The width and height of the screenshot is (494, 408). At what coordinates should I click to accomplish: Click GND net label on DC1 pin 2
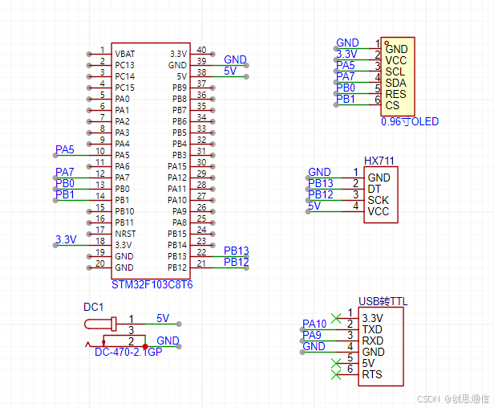[168, 341]
